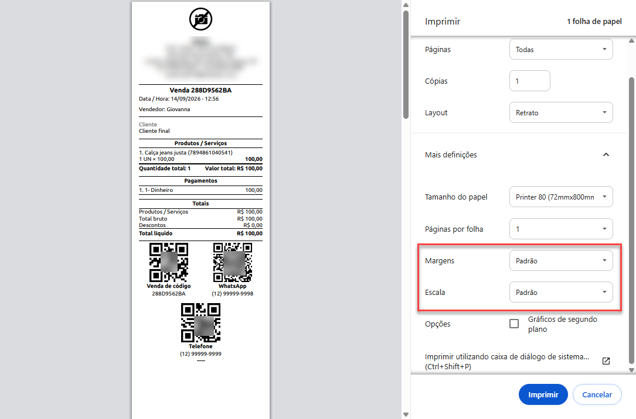
Task: Click settings panel scroll-down arrow
Action: (631, 370)
